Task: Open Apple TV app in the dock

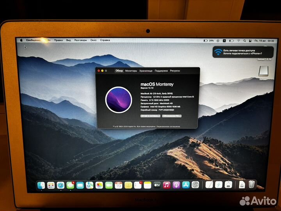Action: (157, 185)
